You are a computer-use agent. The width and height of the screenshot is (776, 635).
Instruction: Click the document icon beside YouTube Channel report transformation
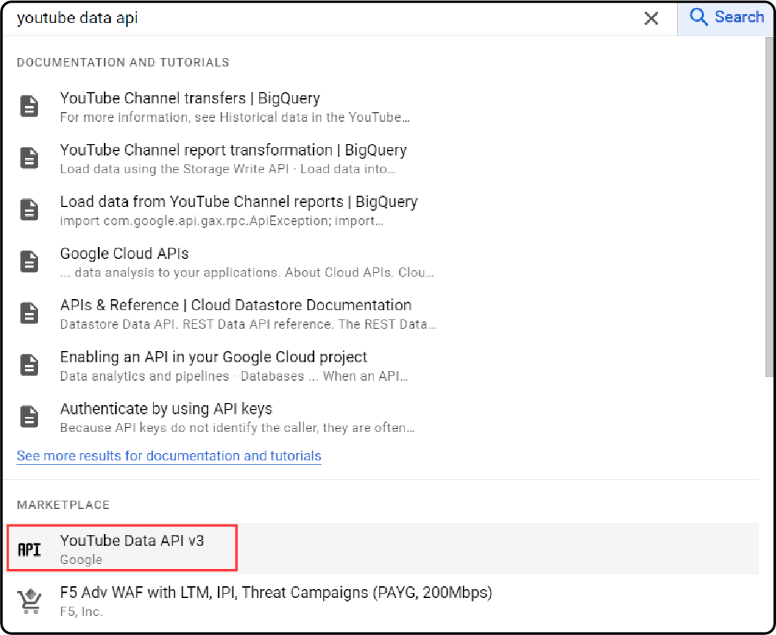coord(29,158)
